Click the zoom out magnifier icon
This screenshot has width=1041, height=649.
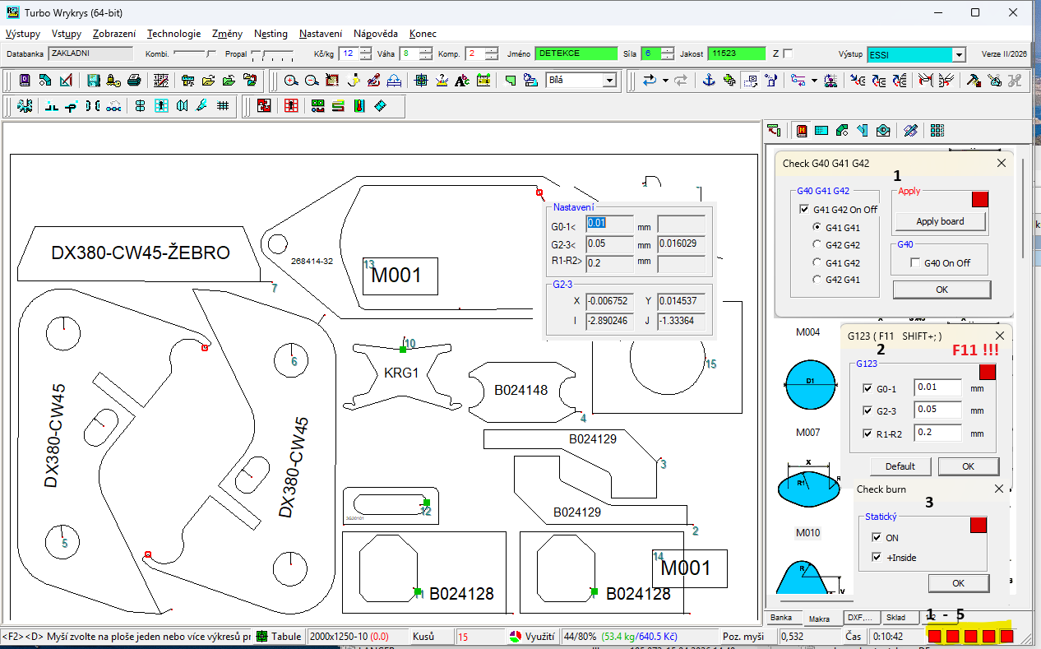pos(312,81)
